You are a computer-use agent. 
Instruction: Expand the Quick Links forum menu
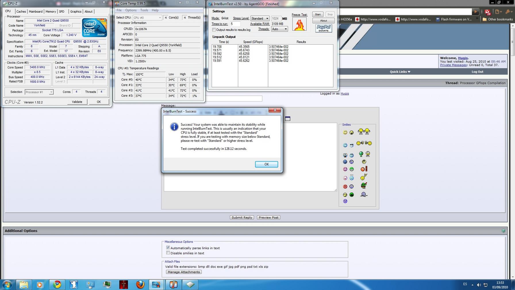[400, 72]
